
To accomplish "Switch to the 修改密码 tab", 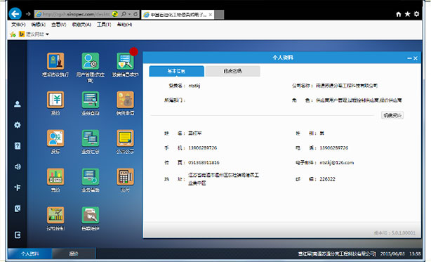I will 232,71.
